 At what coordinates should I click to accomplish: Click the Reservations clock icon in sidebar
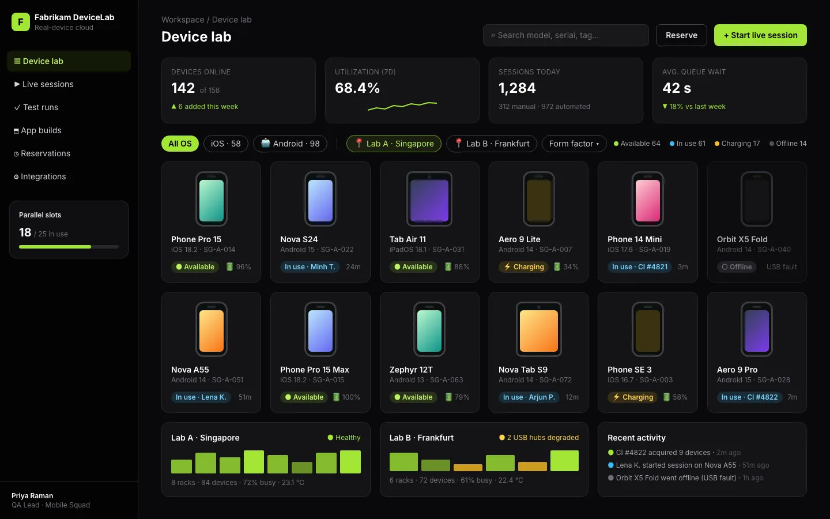click(16, 154)
